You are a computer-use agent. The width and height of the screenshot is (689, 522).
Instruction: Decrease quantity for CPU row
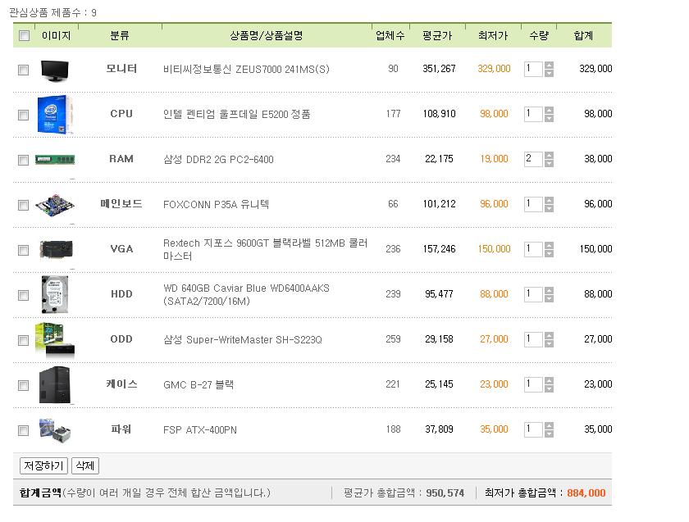pyautogui.click(x=549, y=119)
